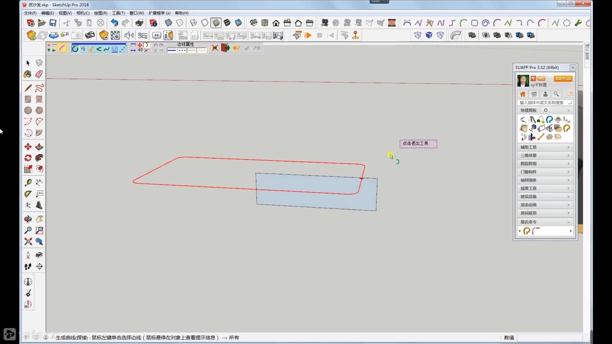
Task: Select the arrow Select tool
Action: tap(28, 63)
